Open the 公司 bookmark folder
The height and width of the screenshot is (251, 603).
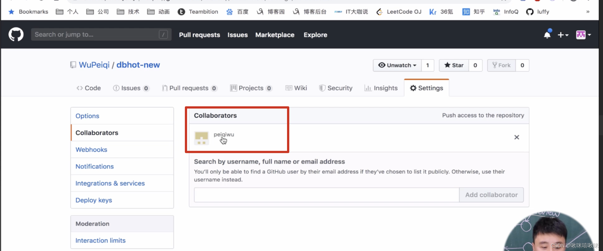point(97,12)
